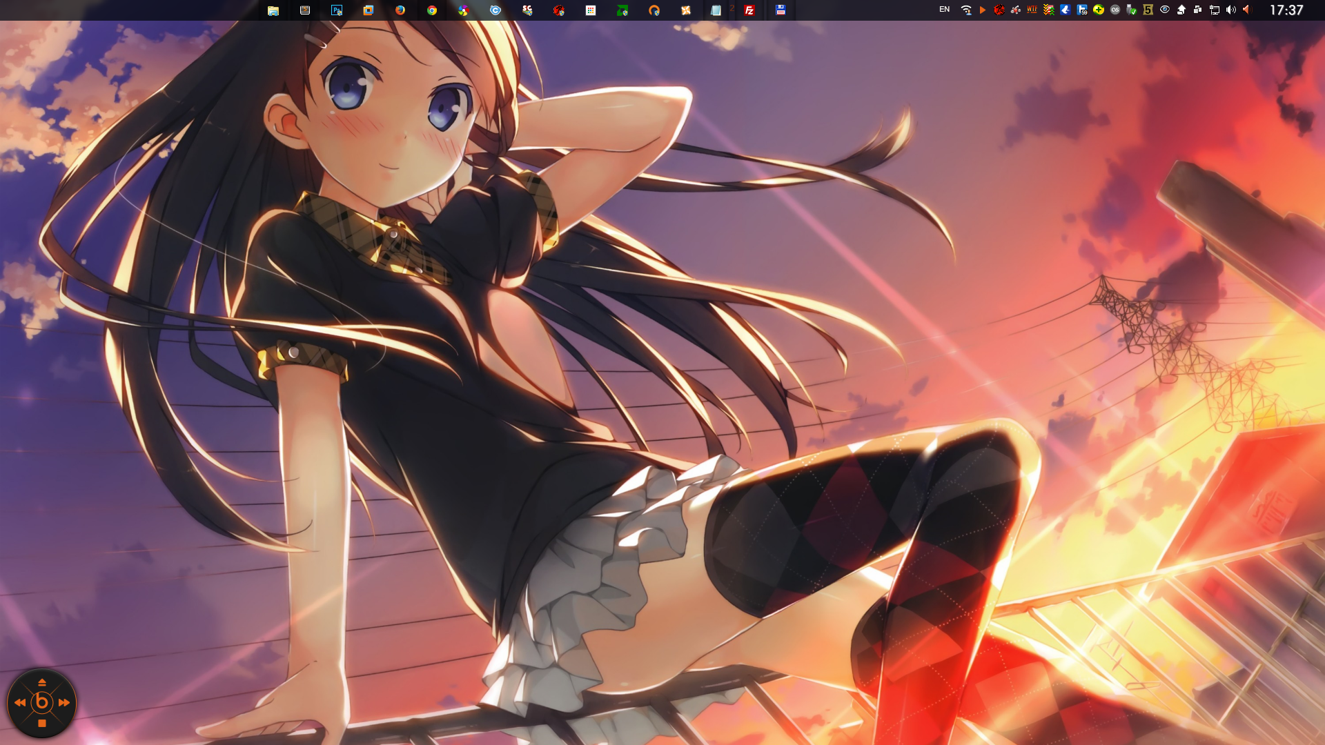Viewport: 1325px width, 745px height.
Task: Click the eject button on the Beats widget
Action: (x=42, y=682)
